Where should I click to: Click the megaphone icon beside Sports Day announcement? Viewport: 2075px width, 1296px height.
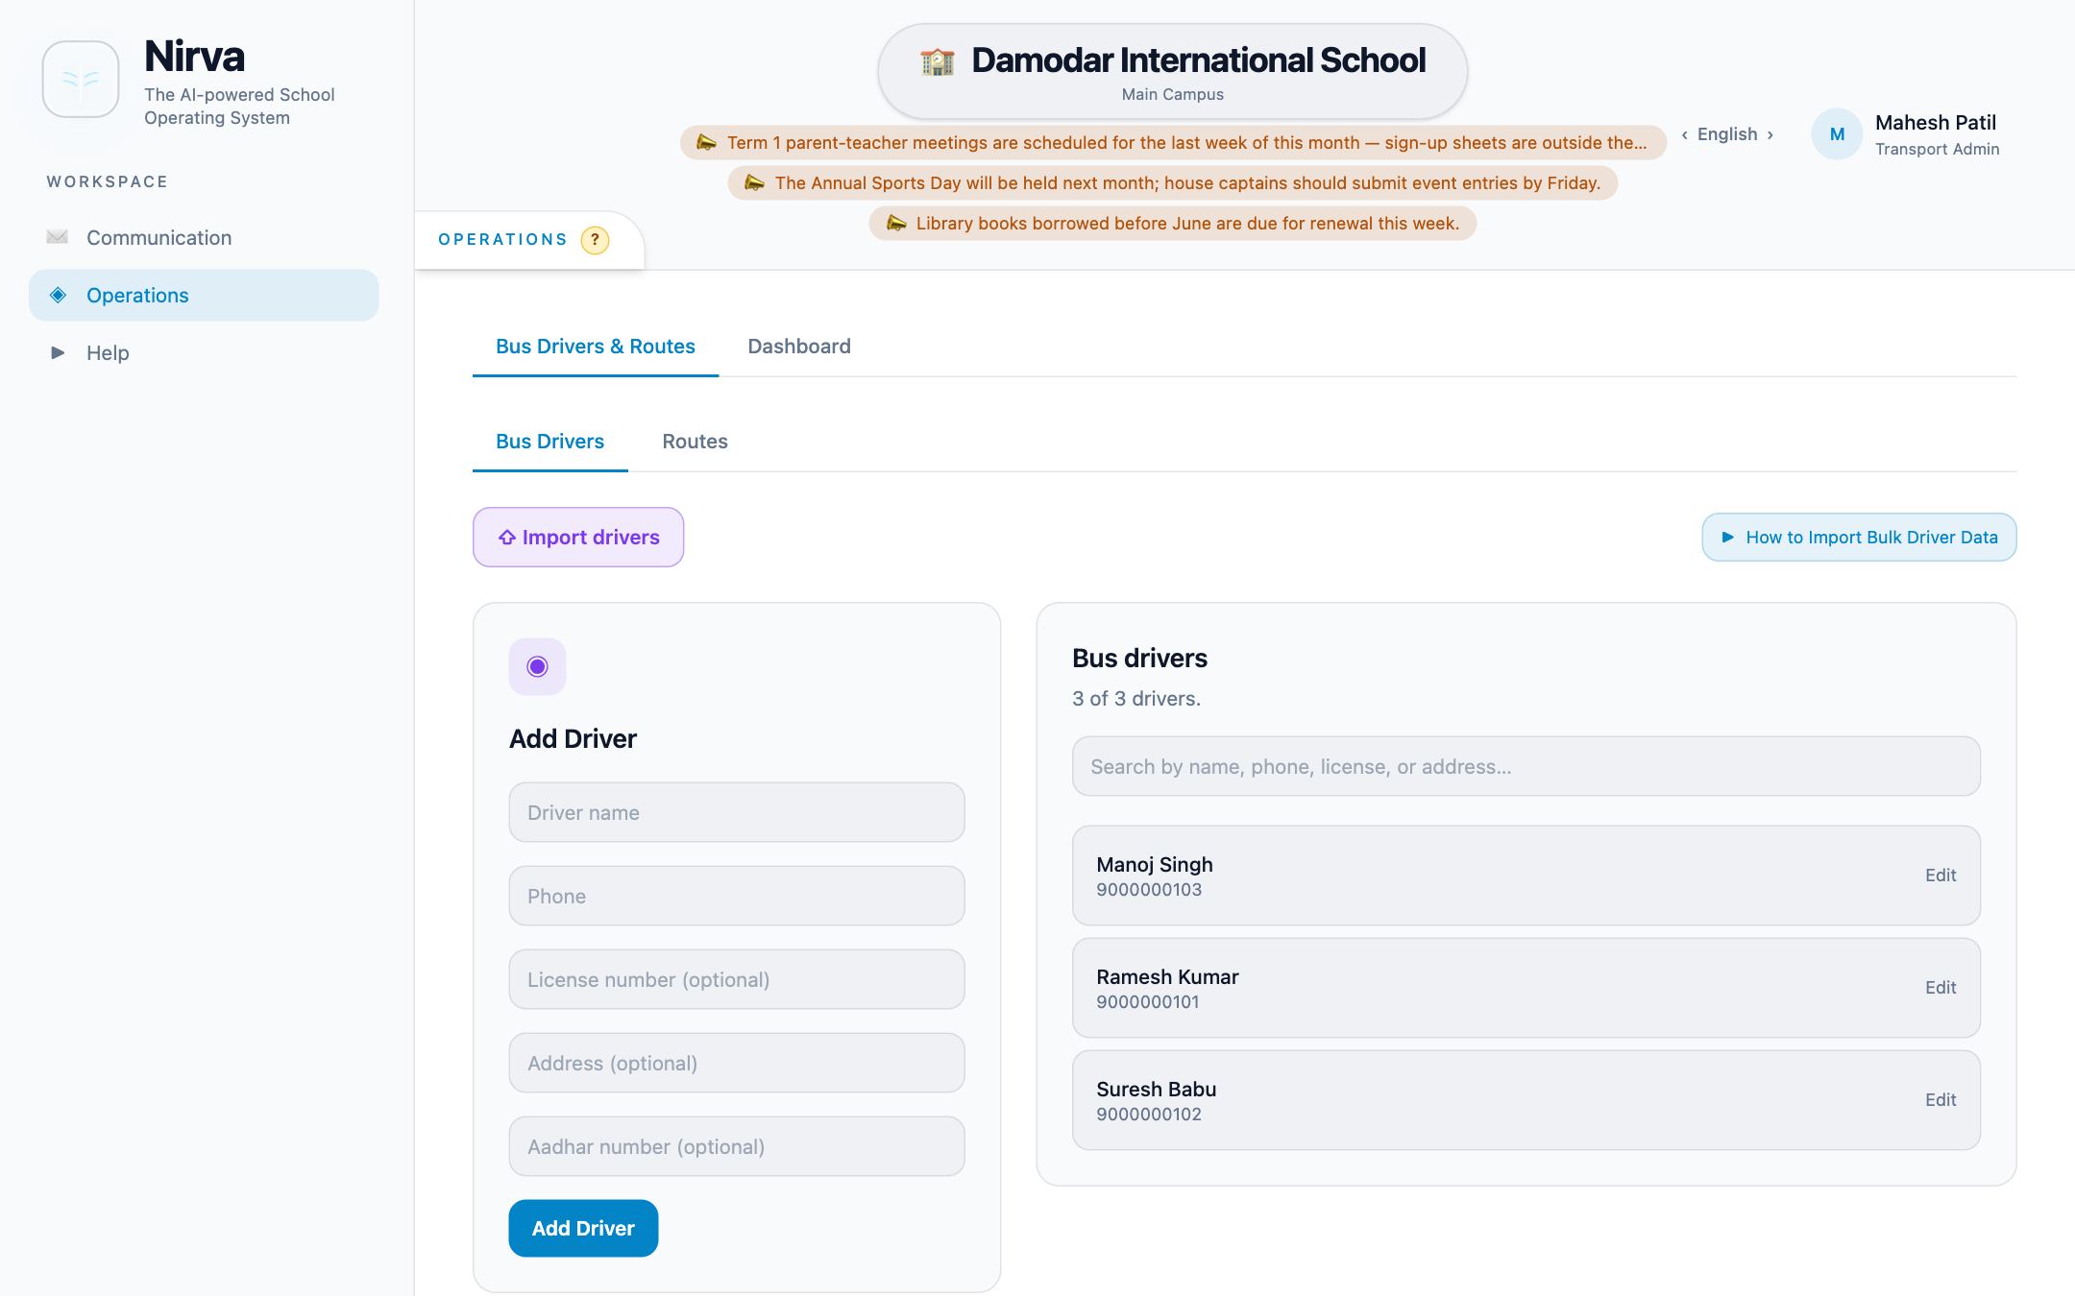coord(754,182)
